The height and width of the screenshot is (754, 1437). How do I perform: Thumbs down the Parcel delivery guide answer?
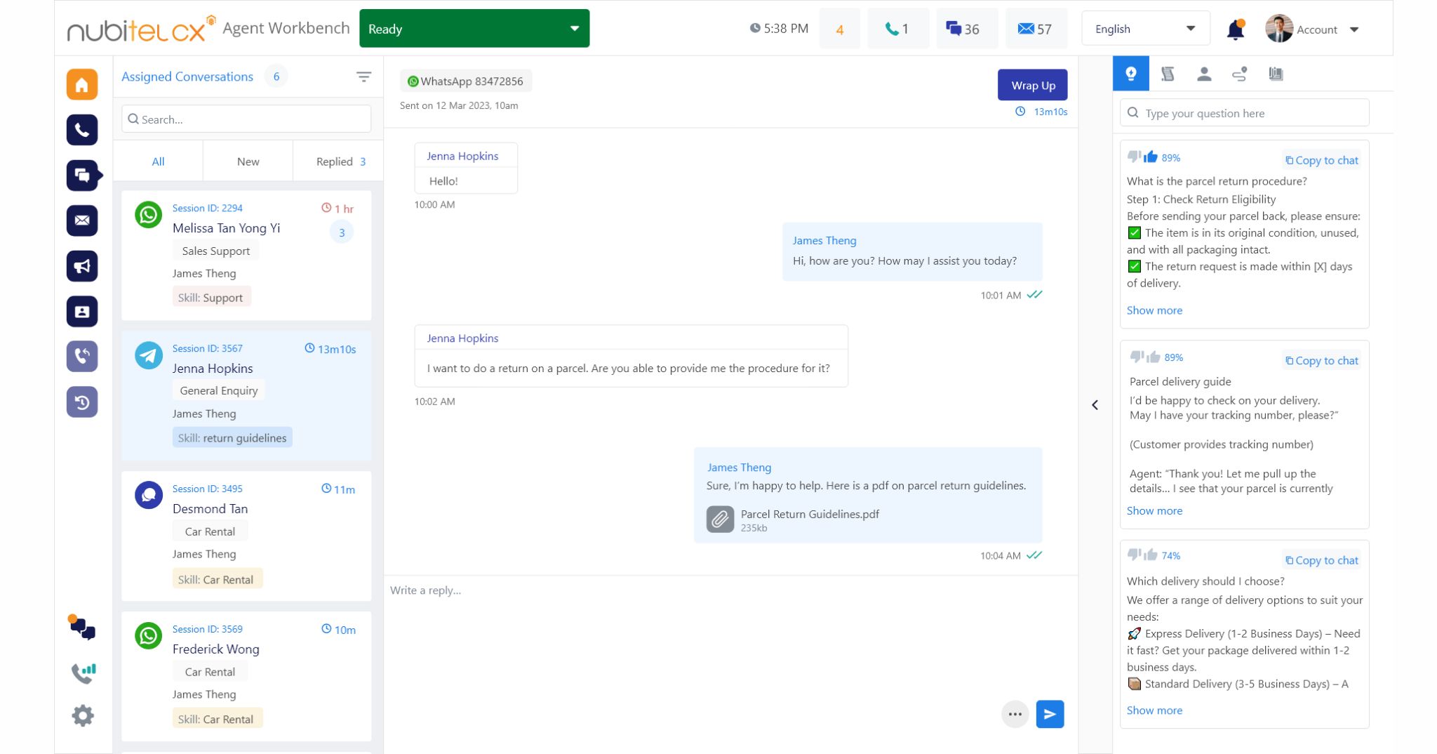pyautogui.click(x=1136, y=357)
